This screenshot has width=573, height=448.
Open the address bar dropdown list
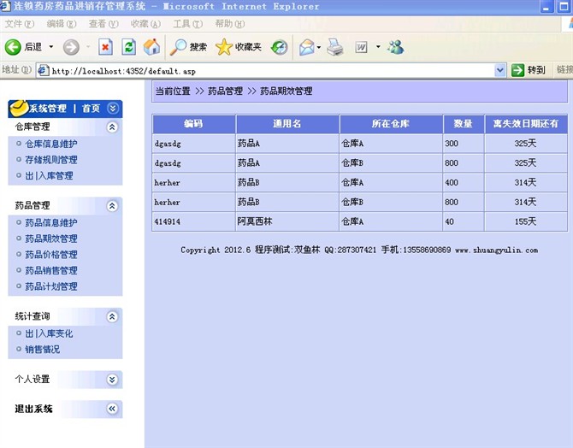(500, 70)
